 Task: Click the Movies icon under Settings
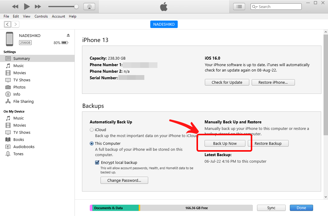(8, 73)
